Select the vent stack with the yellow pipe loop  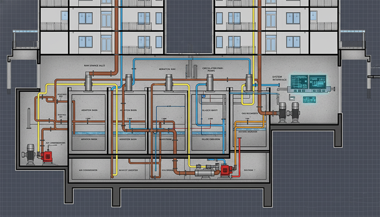[x=247, y=82]
